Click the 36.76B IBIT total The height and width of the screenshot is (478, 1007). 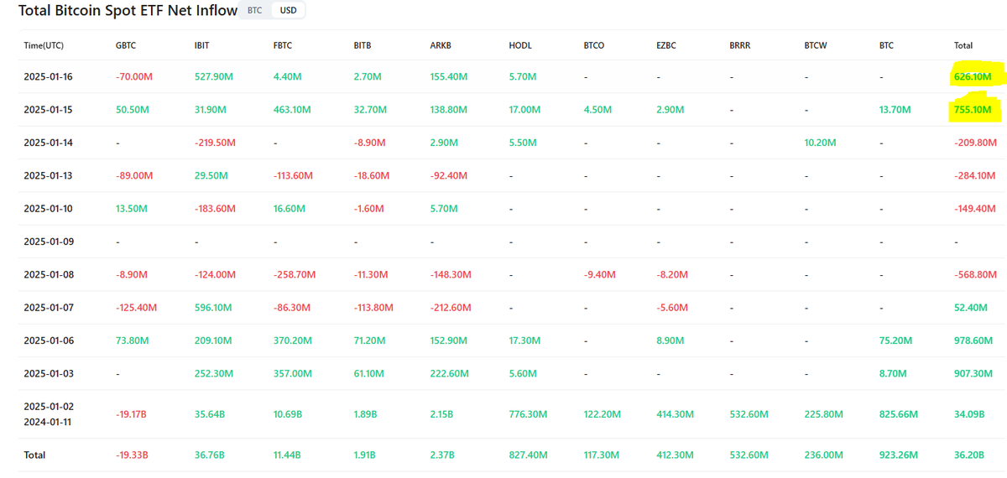click(209, 455)
